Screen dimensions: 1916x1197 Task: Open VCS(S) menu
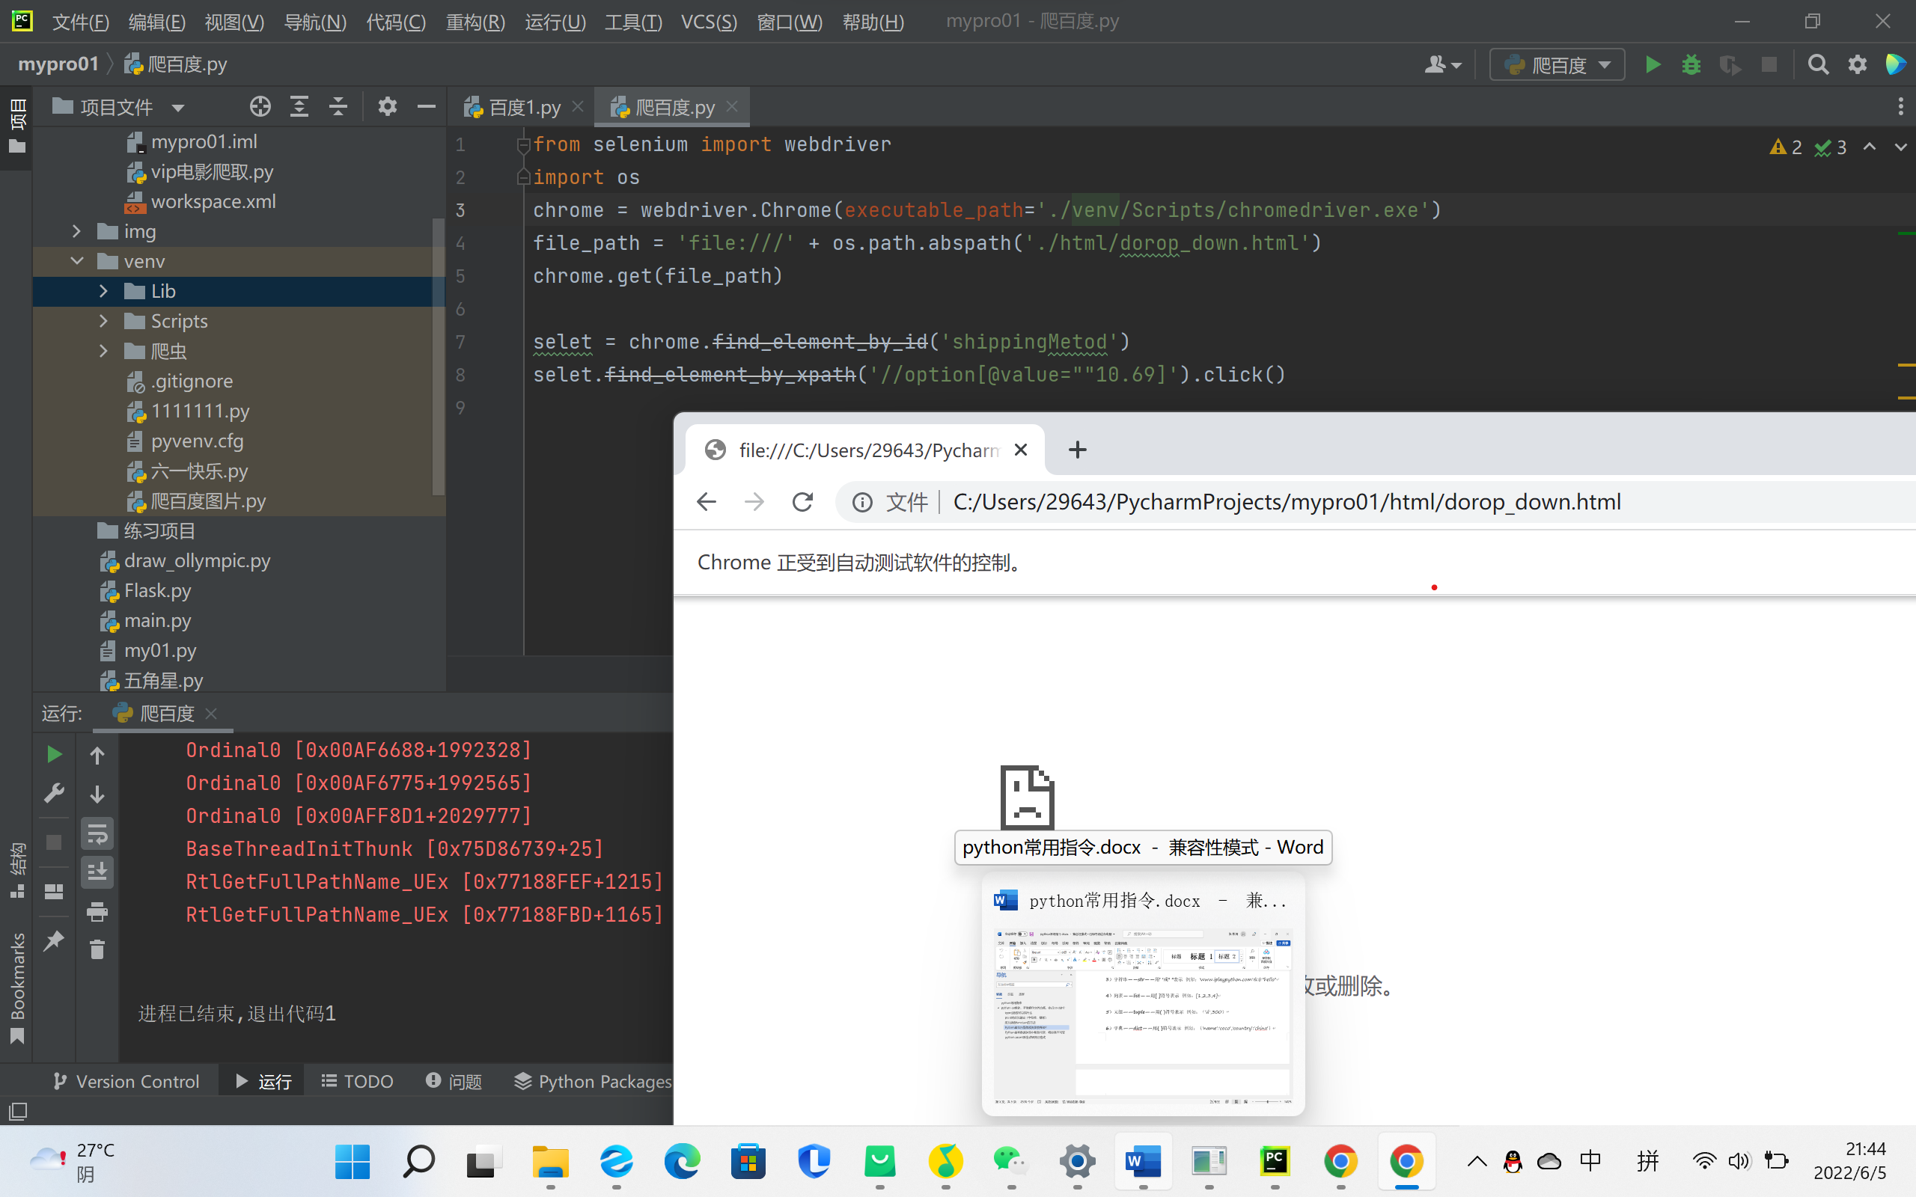(x=709, y=22)
